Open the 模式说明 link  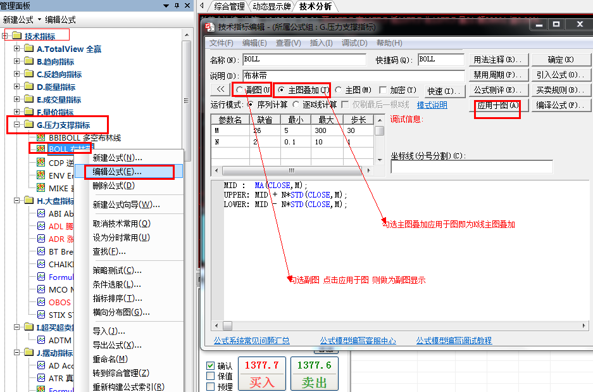pos(432,105)
